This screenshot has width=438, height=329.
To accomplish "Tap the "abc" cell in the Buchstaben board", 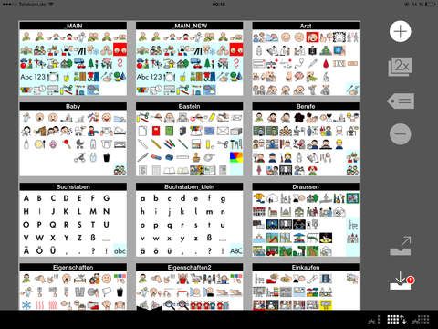I will tap(120, 250).
